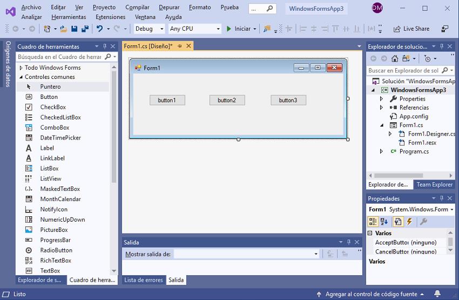459x300 pixels.
Task: Switch to Team Explorer tab
Action: click(434, 184)
